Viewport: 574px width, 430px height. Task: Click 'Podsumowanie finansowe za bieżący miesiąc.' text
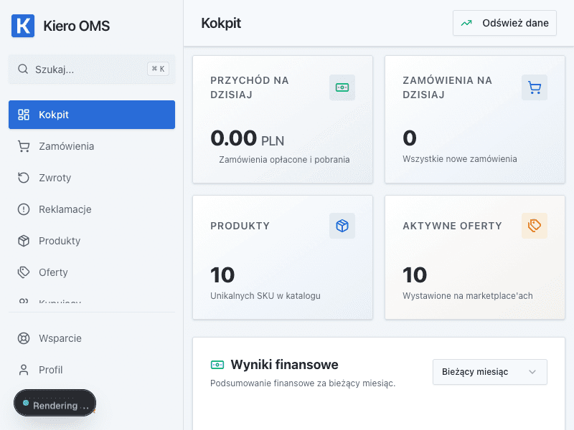coord(303,383)
